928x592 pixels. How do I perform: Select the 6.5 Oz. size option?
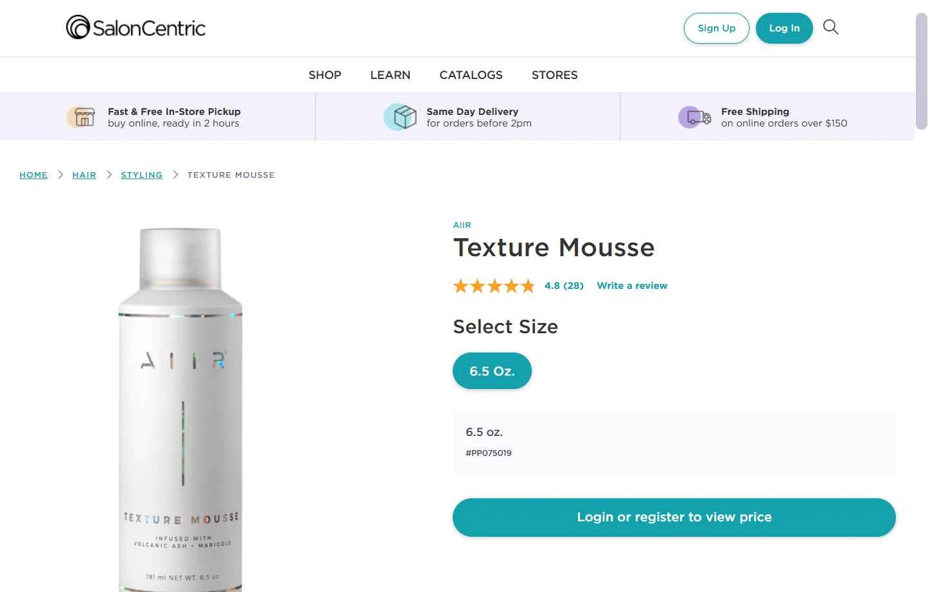492,370
